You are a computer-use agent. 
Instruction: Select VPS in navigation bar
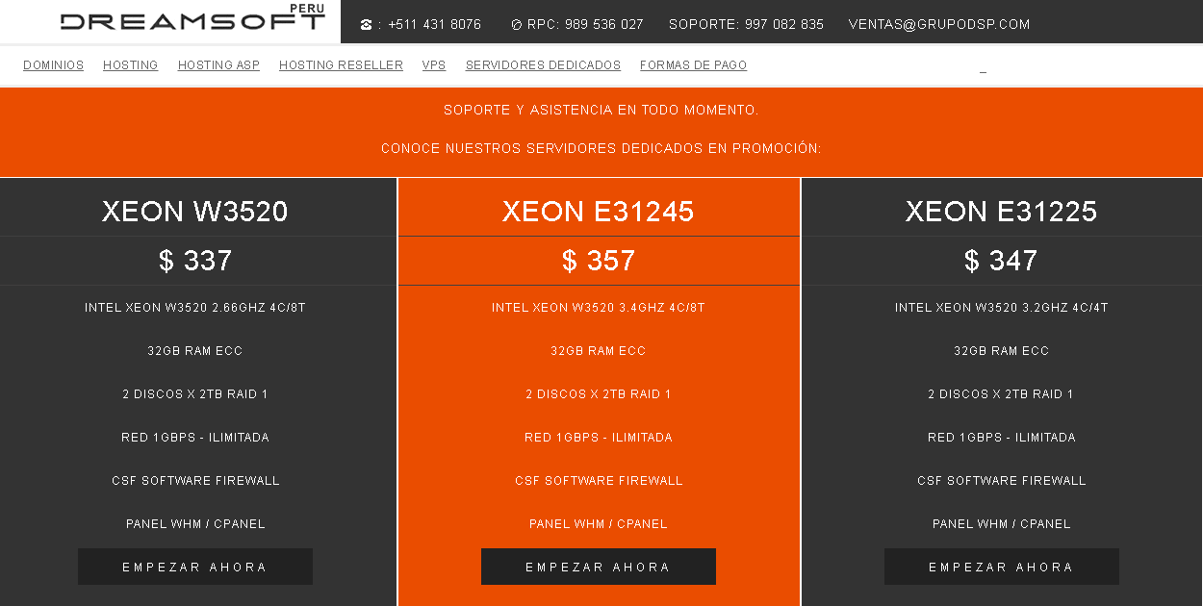434,65
